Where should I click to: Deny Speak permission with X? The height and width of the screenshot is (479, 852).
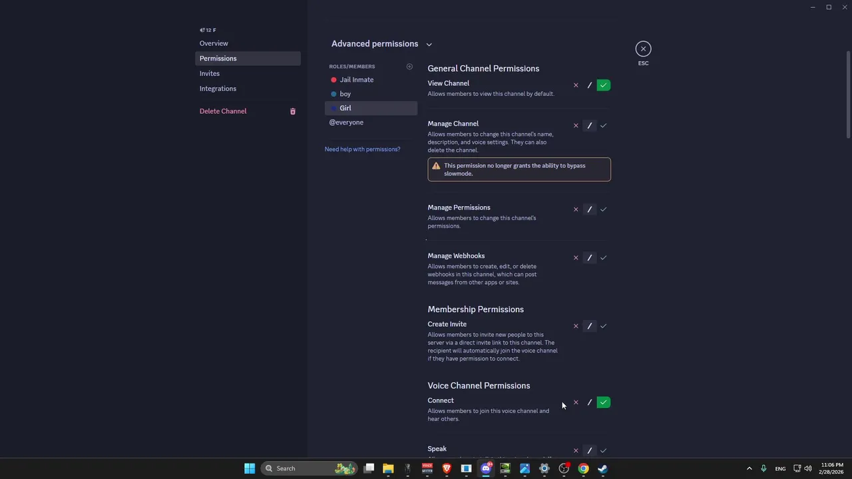pos(576,450)
